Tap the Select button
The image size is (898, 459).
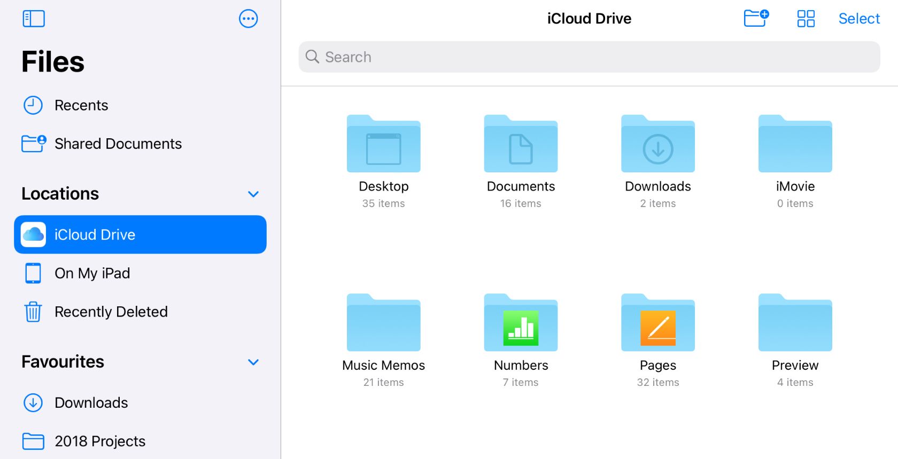[x=859, y=19]
